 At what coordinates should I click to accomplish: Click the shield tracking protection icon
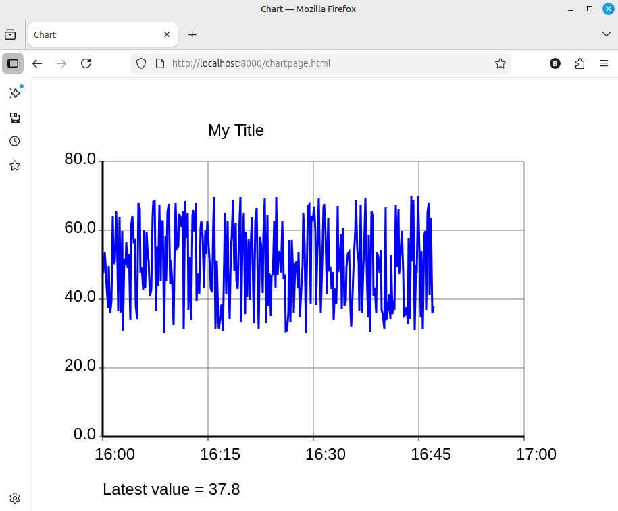tap(141, 63)
